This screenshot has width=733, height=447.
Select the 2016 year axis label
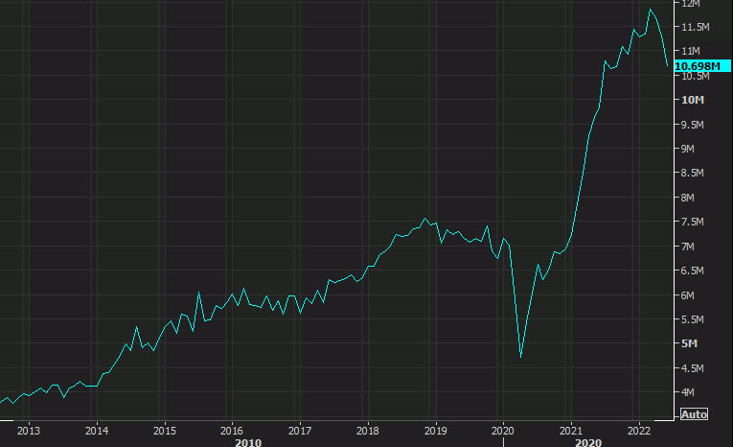point(232,431)
